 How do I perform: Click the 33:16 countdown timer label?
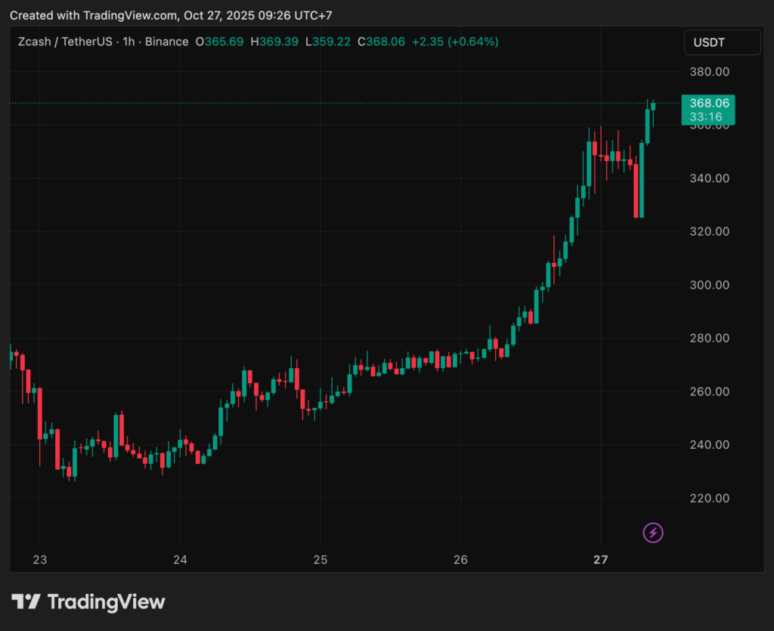tap(707, 117)
